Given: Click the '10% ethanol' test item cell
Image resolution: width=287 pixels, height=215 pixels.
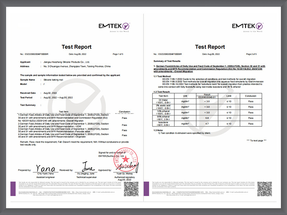Looking at the screenshot, I should click(163, 113).
